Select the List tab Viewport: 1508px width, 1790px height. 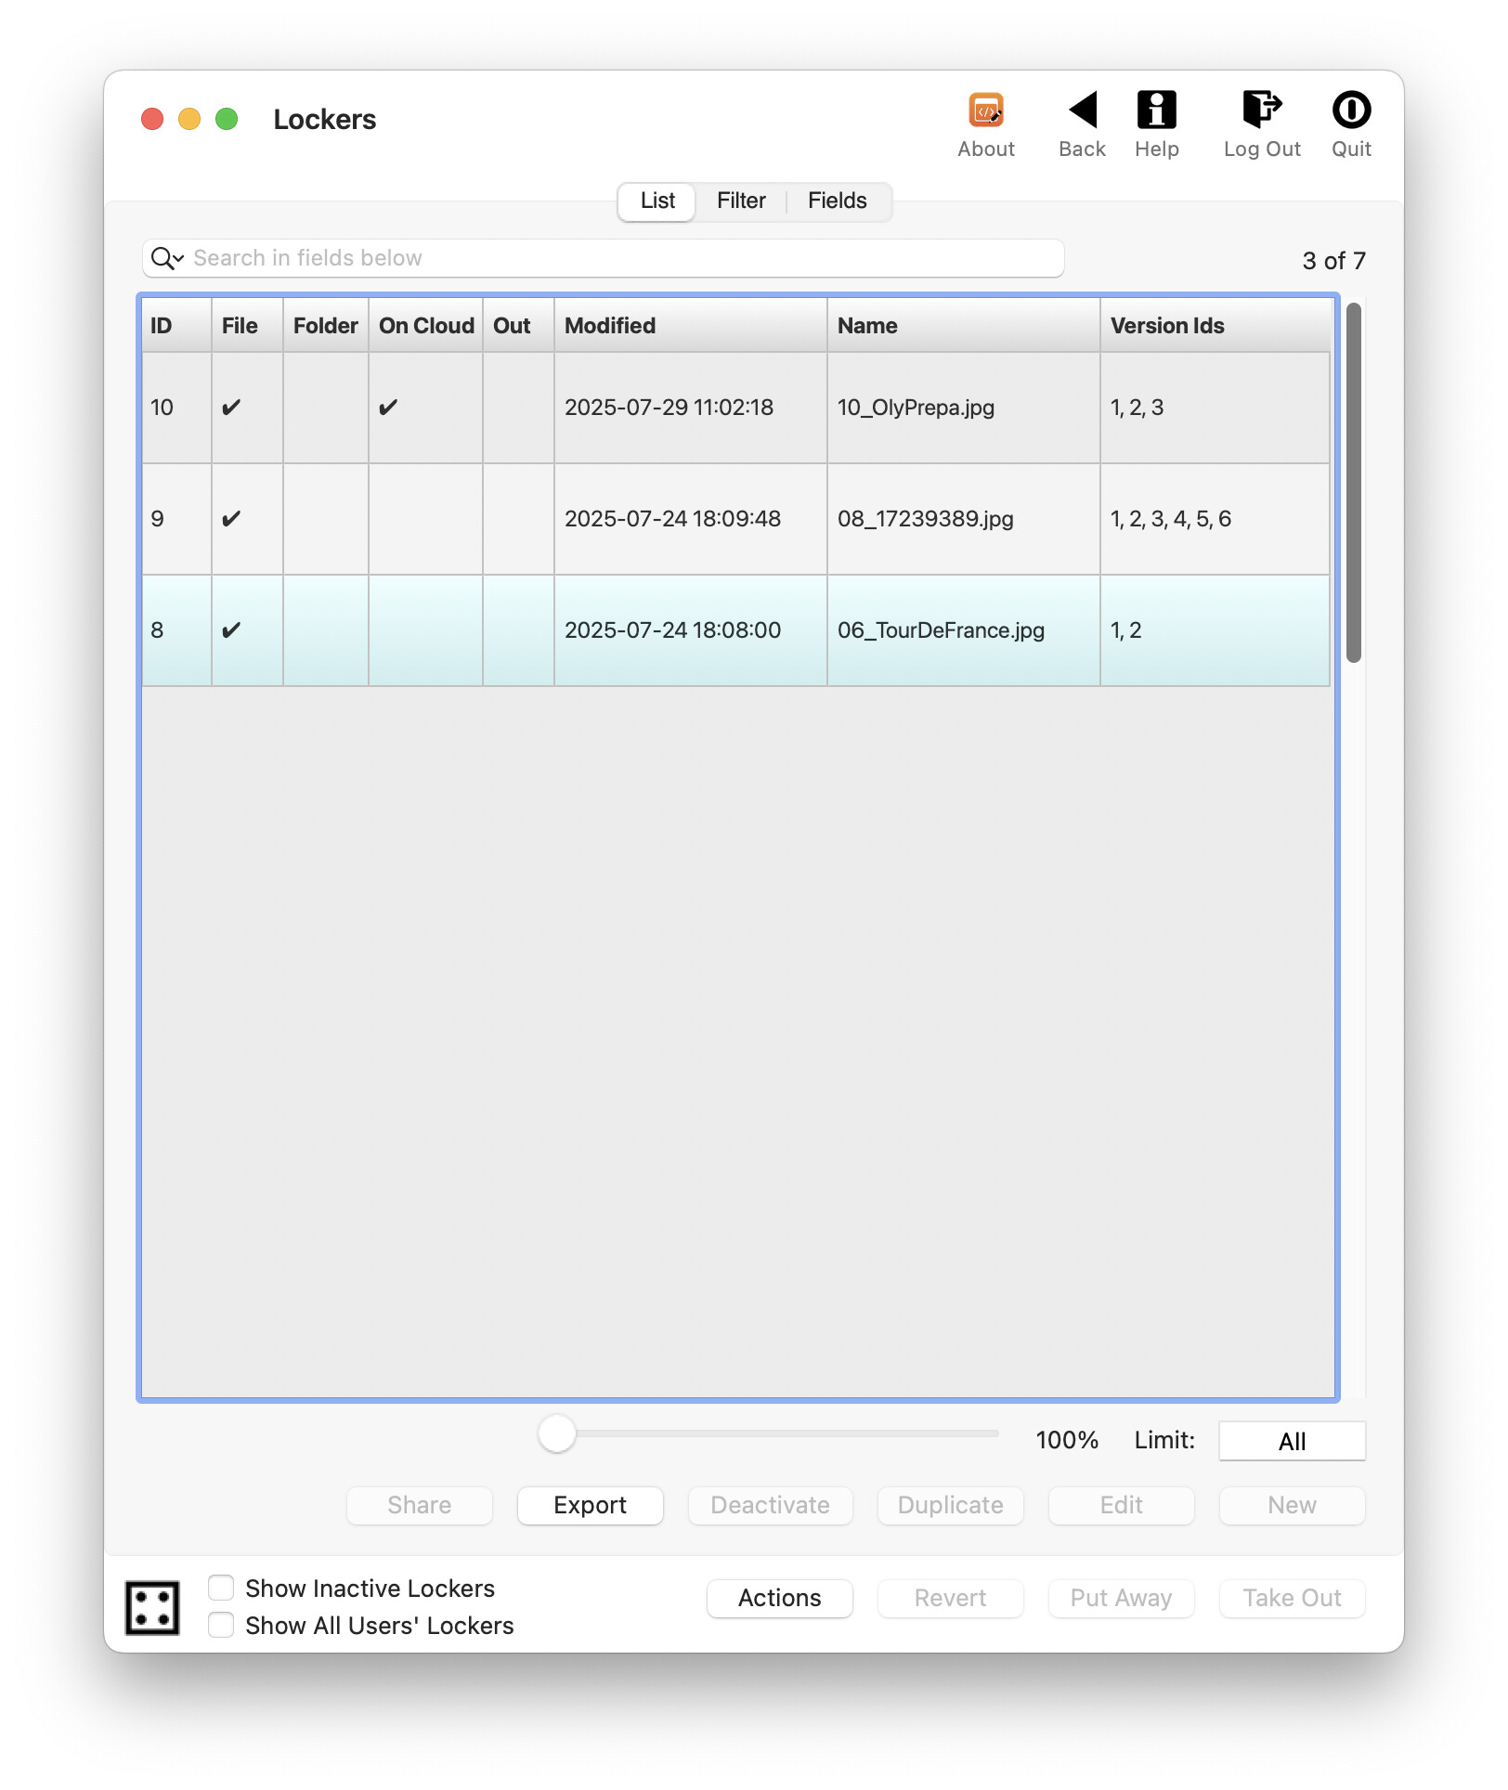(x=656, y=201)
